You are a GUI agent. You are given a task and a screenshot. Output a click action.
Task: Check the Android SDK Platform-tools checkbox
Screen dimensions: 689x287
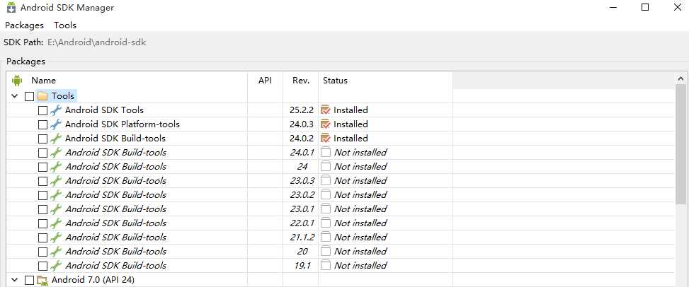tap(42, 124)
